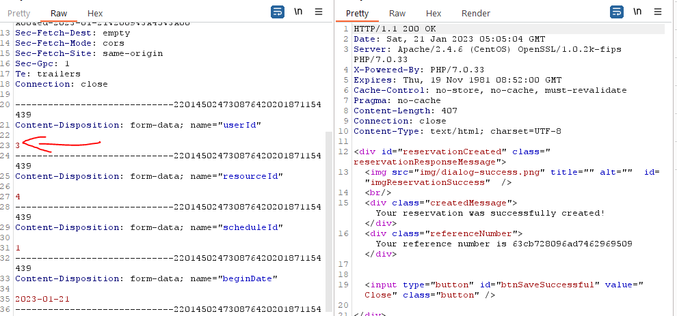Click the HTTP/1.1 200 OK response line
677x316 pixels.
click(x=395, y=29)
